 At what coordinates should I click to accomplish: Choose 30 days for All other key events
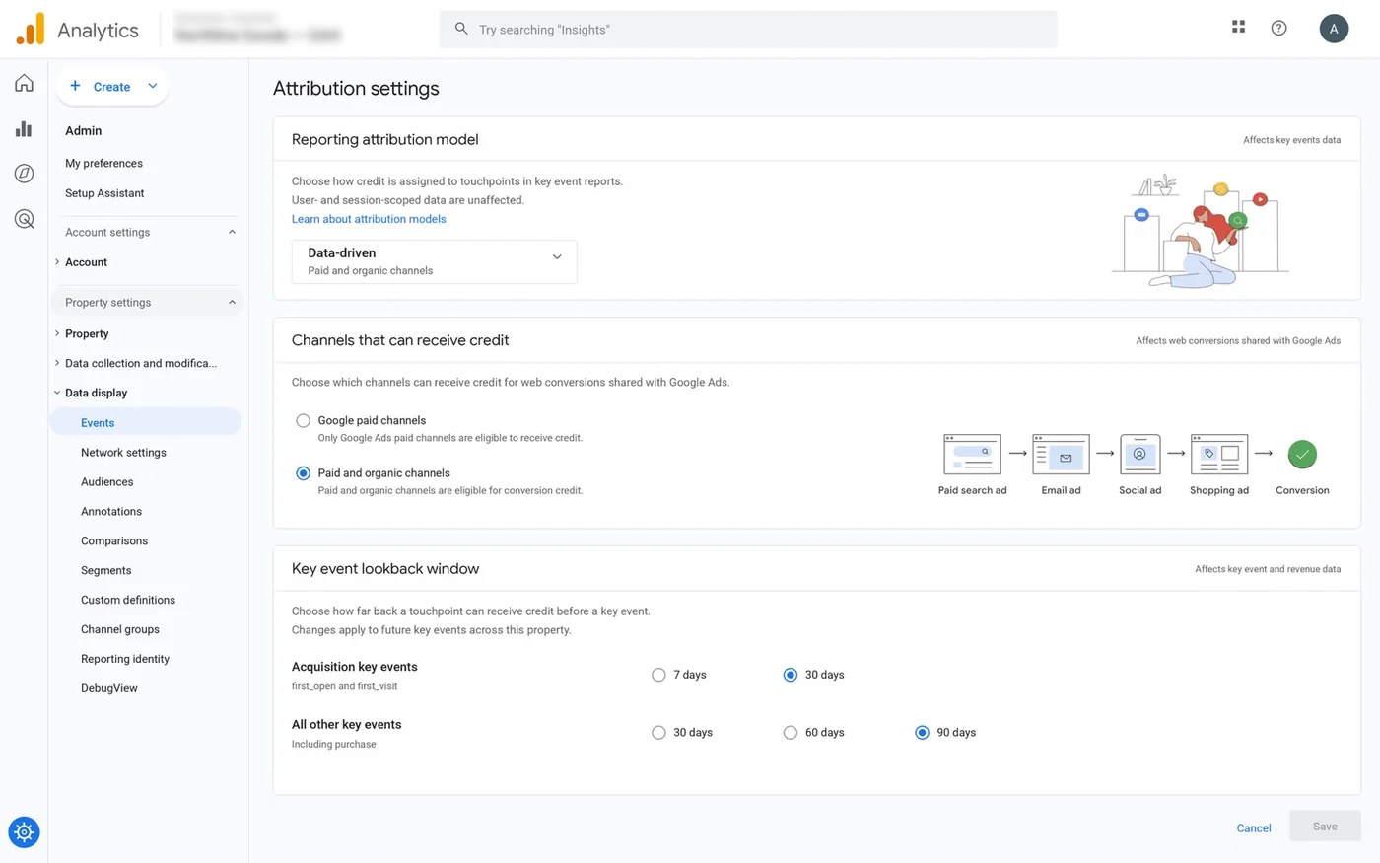[658, 733]
